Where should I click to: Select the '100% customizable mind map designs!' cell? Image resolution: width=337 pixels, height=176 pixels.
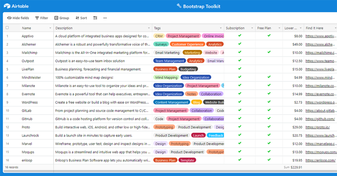click(x=103, y=77)
